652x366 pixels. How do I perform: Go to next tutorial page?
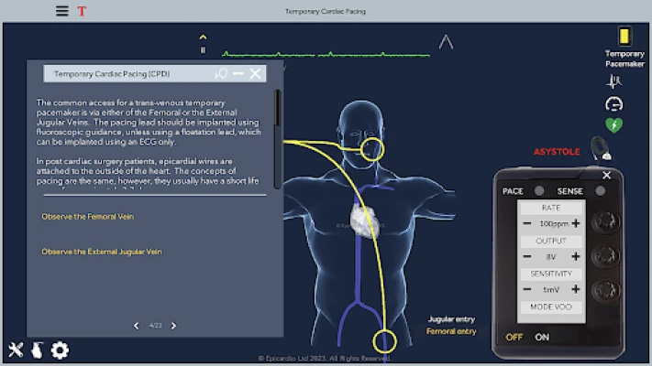pyautogui.click(x=174, y=326)
